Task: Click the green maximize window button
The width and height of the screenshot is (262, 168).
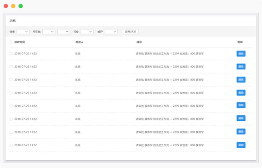Action: tap(20, 6)
